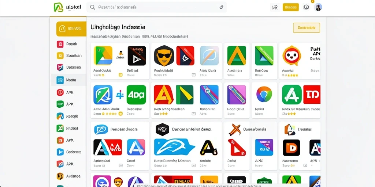Open the black app icon with white play triangle
The height and width of the screenshot is (187, 375).
tap(137, 56)
